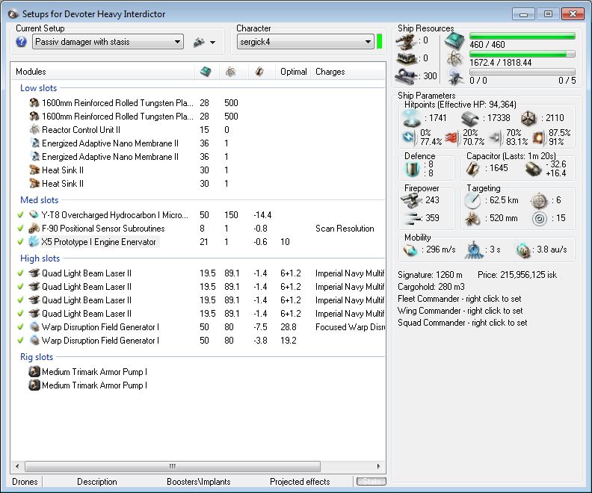Open the Projected effects tab
Screen dimensions: 592x493
(300, 482)
